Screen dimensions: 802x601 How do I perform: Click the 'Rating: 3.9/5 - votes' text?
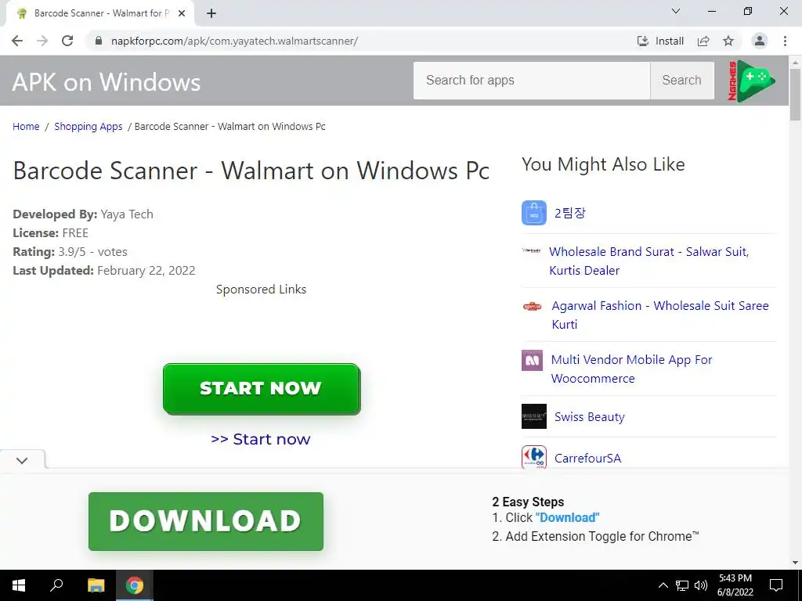point(70,251)
